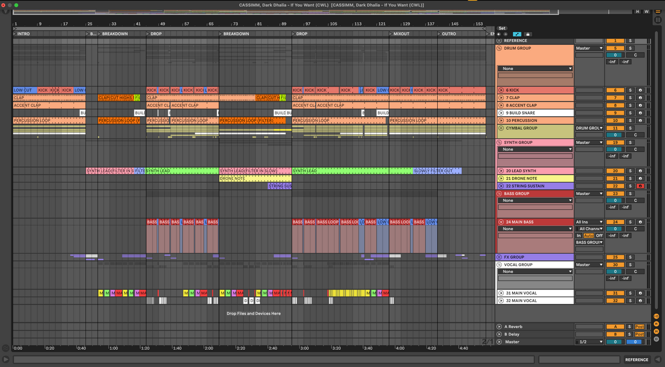Viewport: 665px width, 367px height.
Task: Click the H height toggle
Action: point(638,11)
